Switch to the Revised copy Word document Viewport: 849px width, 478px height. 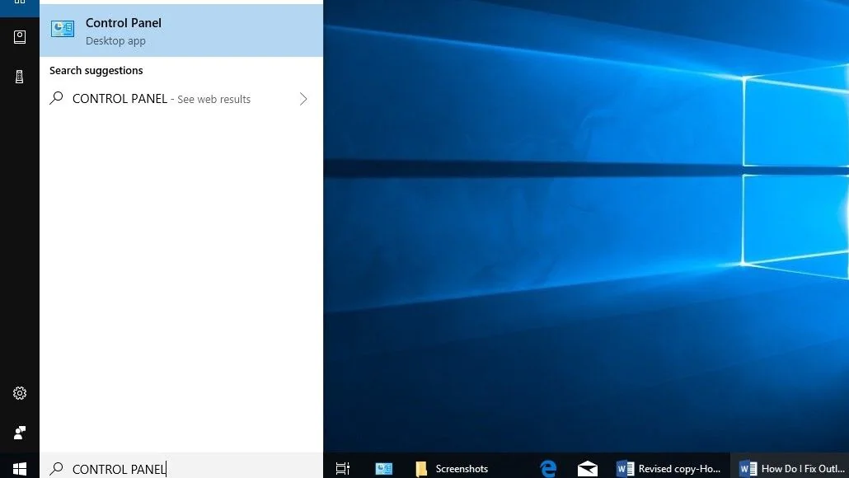669,468
